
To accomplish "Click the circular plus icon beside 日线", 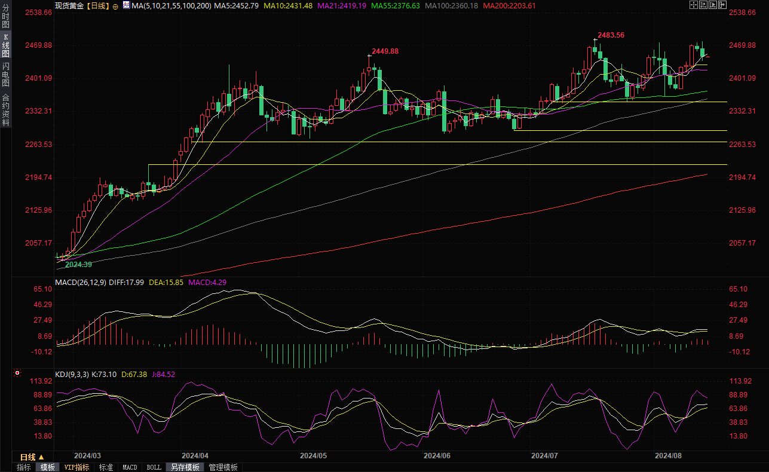I will pos(115,6).
